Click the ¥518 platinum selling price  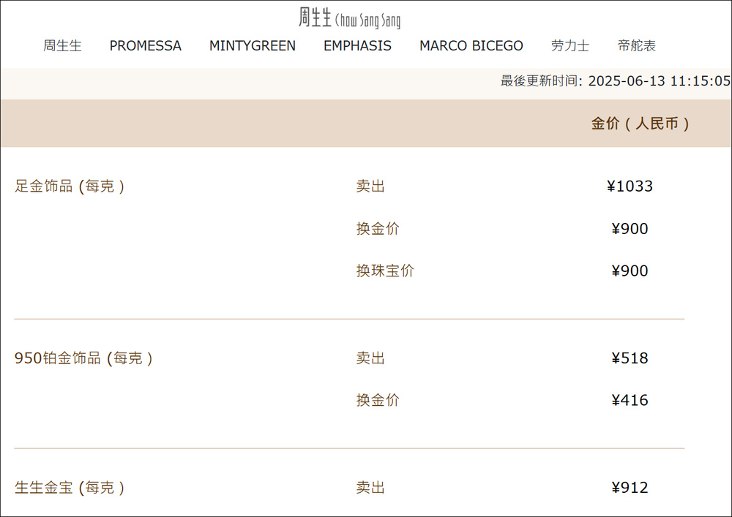(630, 358)
